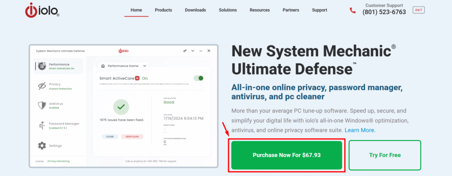
Task: Open the Solutions menu
Action: click(228, 10)
